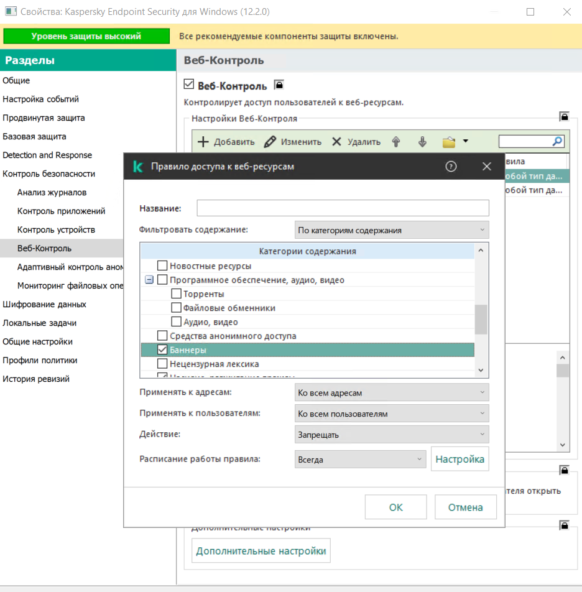Image resolution: width=582 pixels, height=592 pixels.
Task: Click the Delete (Удалить) X icon
Action: tap(336, 142)
